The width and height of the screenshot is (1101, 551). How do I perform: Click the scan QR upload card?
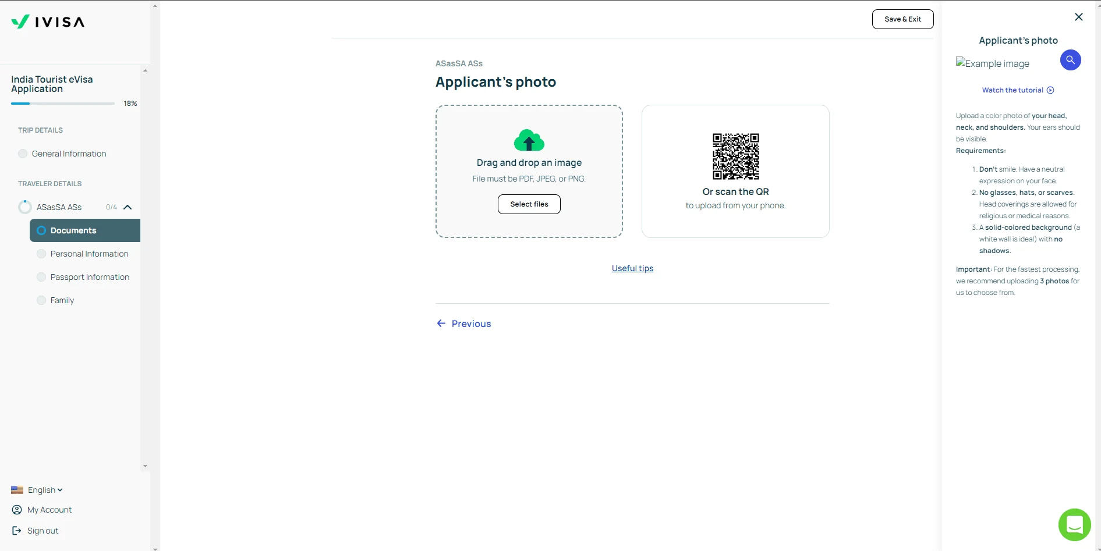pyautogui.click(x=735, y=171)
